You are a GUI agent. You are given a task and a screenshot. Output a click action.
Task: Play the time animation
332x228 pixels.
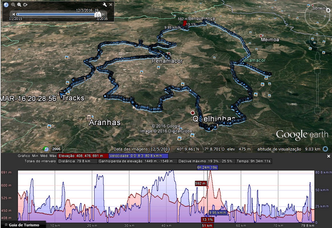pos(25,5)
